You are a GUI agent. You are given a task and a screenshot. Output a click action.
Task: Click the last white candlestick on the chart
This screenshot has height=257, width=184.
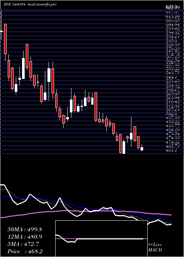coord(142,149)
